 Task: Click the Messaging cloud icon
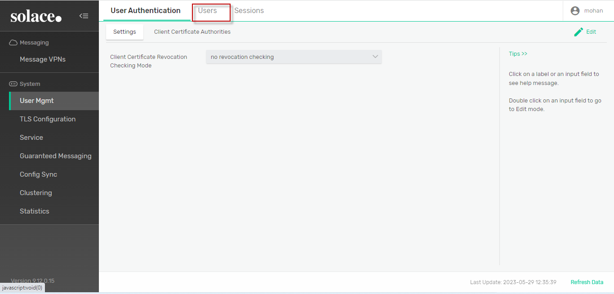[13, 43]
